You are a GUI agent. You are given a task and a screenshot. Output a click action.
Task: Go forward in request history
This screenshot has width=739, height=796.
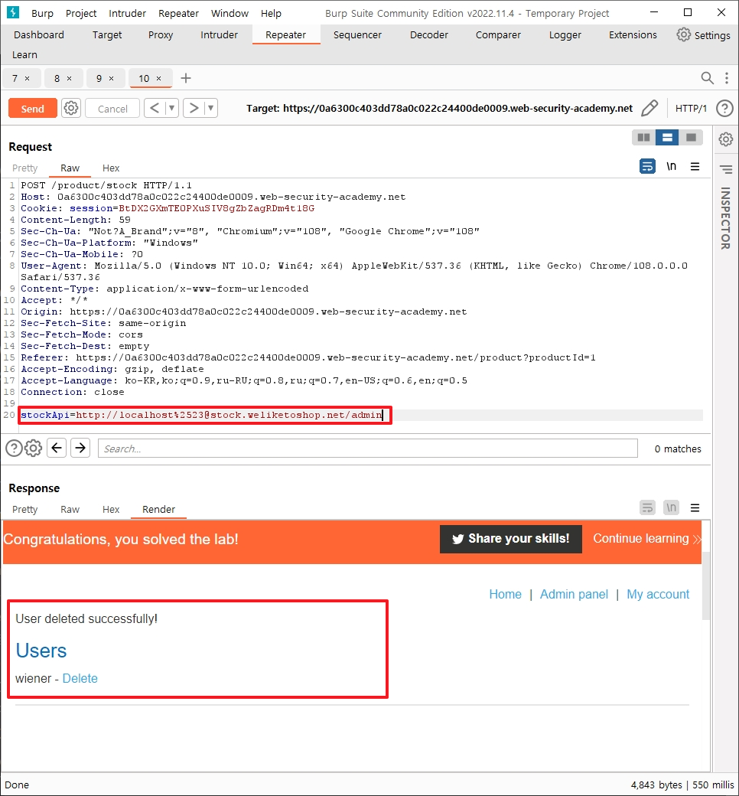(194, 108)
